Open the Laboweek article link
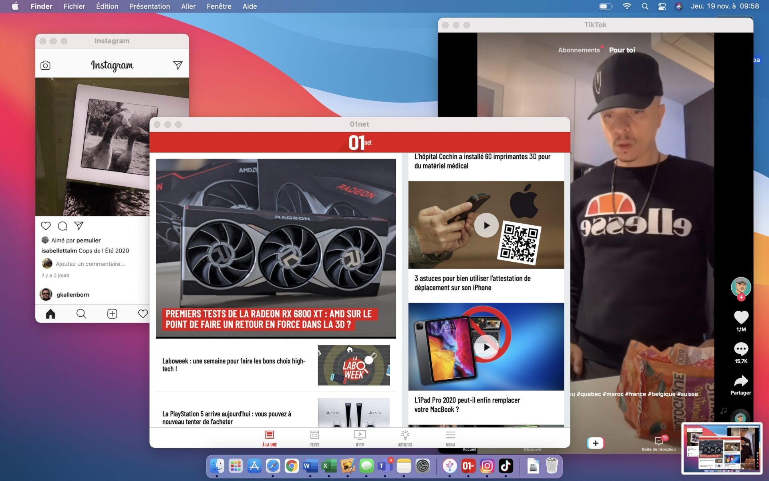This screenshot has width=769, height=481. [x=234, y=365]
